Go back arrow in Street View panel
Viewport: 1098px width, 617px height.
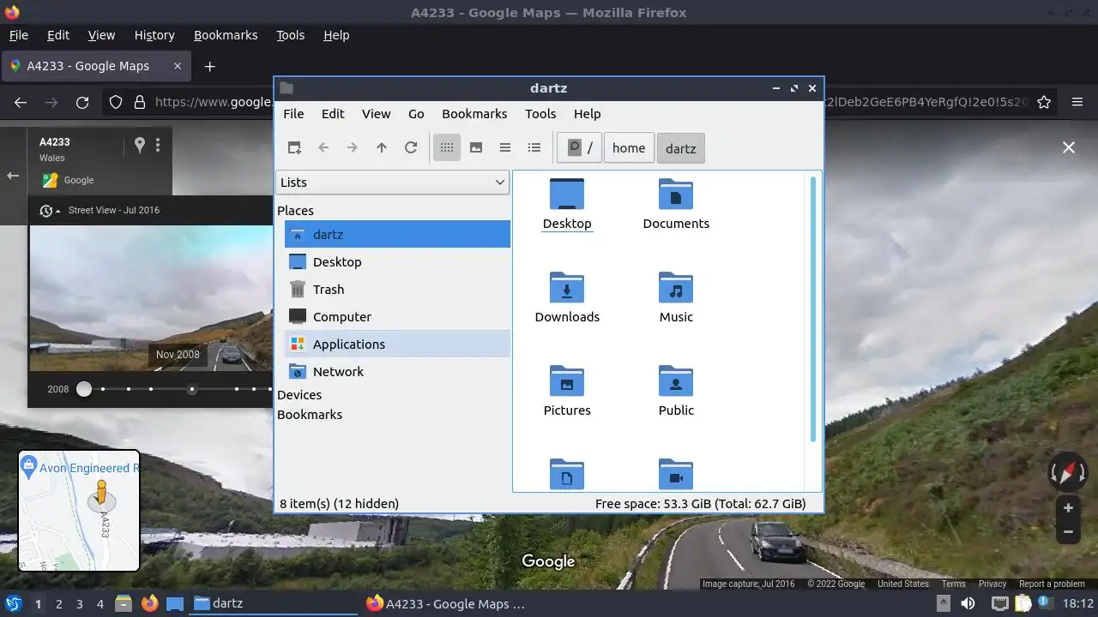13,176
